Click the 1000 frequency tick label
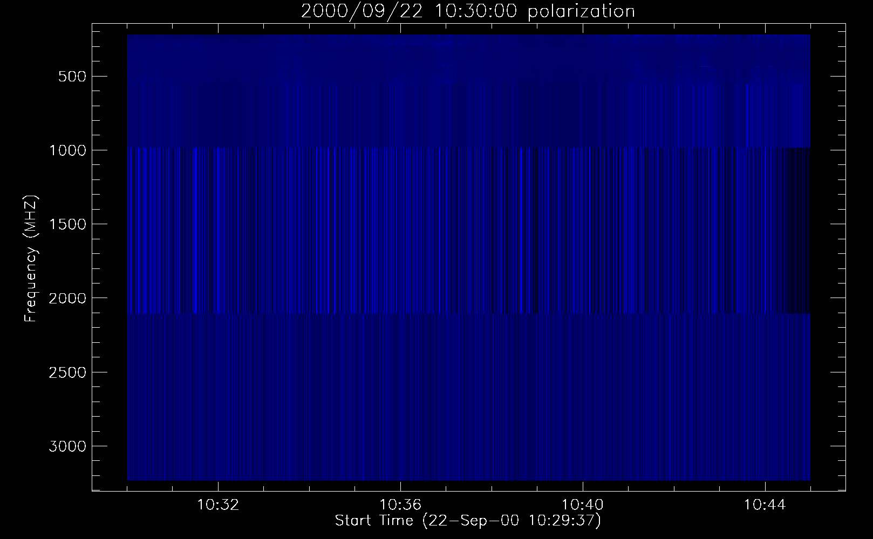This screenshot has width=873, height=539. 66,150
